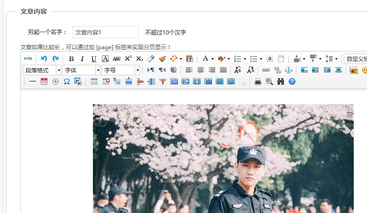Click the eraser clear formatting icon

tap(151, 59)
